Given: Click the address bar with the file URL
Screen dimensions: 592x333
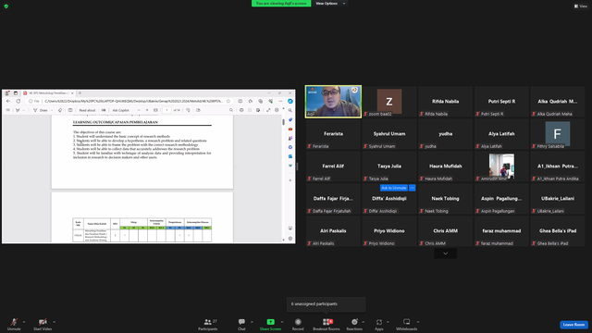Looking at the screenshot, I should click(130, 101).
